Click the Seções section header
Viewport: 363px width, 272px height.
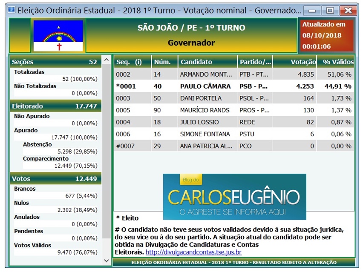click(56, 62)
